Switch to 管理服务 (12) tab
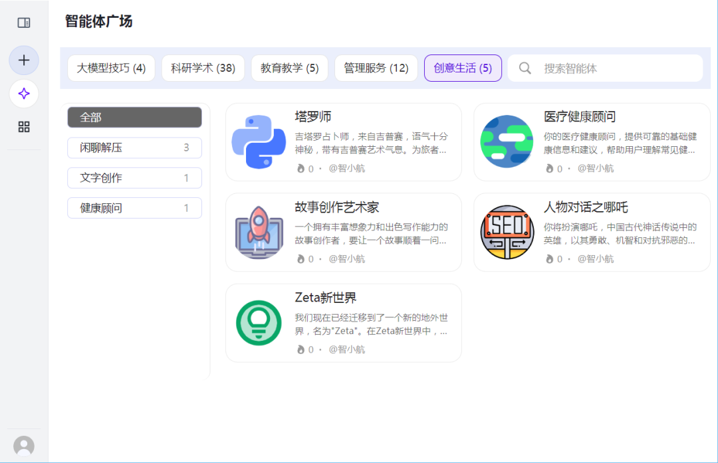Screen dimensions: 718x463 tap(376, 68)
